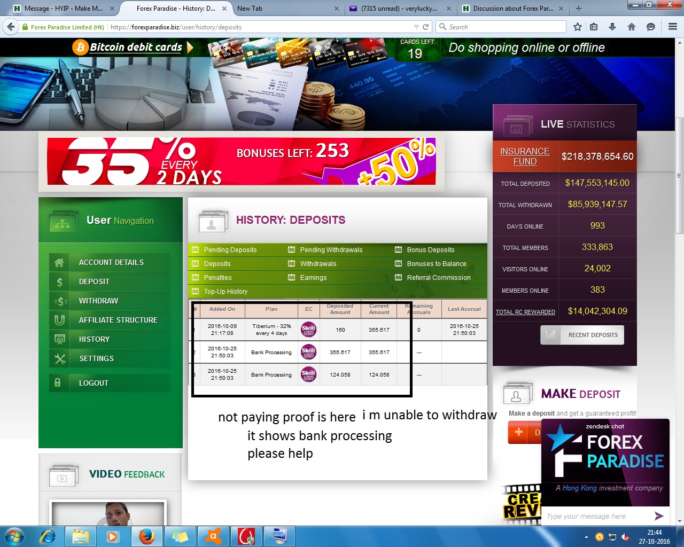Viewport: 684px width, 547px height.
Task: Click the Insurance Fund link
Action: pyautogui.click(x=525, y=157)
